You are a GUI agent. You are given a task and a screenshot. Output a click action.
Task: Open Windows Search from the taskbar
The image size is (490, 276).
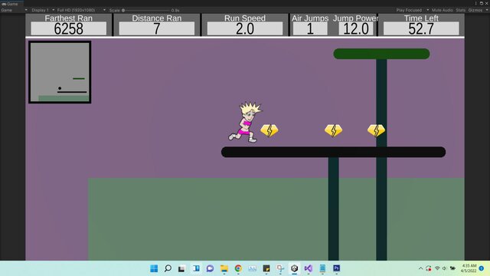pos(168,268)
